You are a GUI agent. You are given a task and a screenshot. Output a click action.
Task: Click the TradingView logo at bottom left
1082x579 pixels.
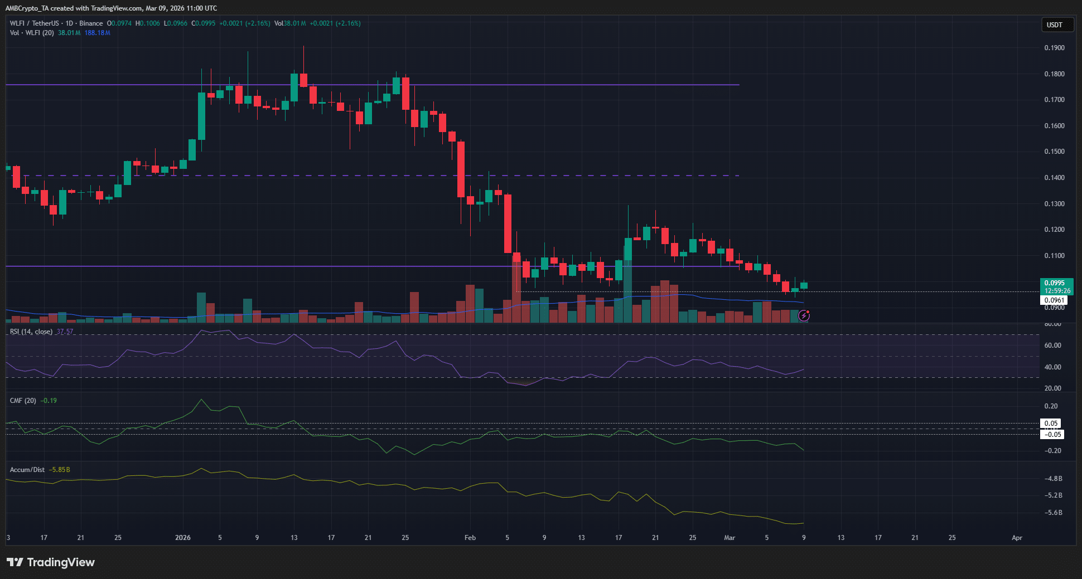pos(50,562)
